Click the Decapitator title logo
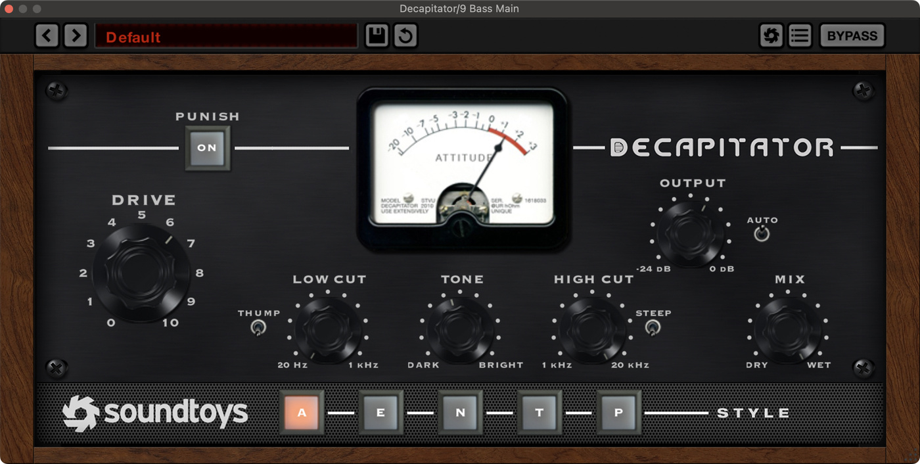Viewport: 920px width, 464px height. 722,148
